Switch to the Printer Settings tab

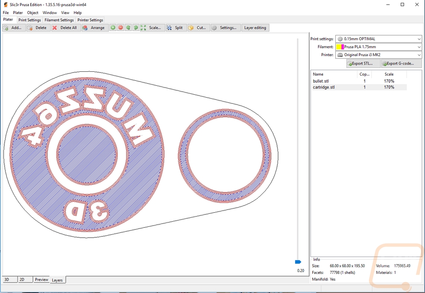coord(90,20)
